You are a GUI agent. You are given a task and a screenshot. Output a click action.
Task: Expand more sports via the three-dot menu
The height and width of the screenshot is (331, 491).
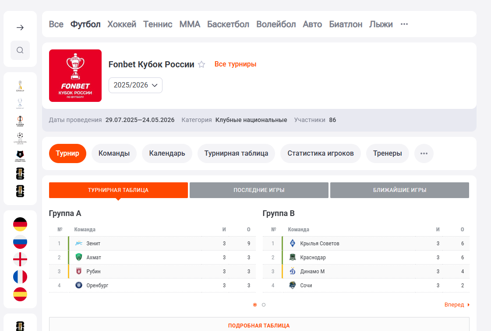click(404, 24)
